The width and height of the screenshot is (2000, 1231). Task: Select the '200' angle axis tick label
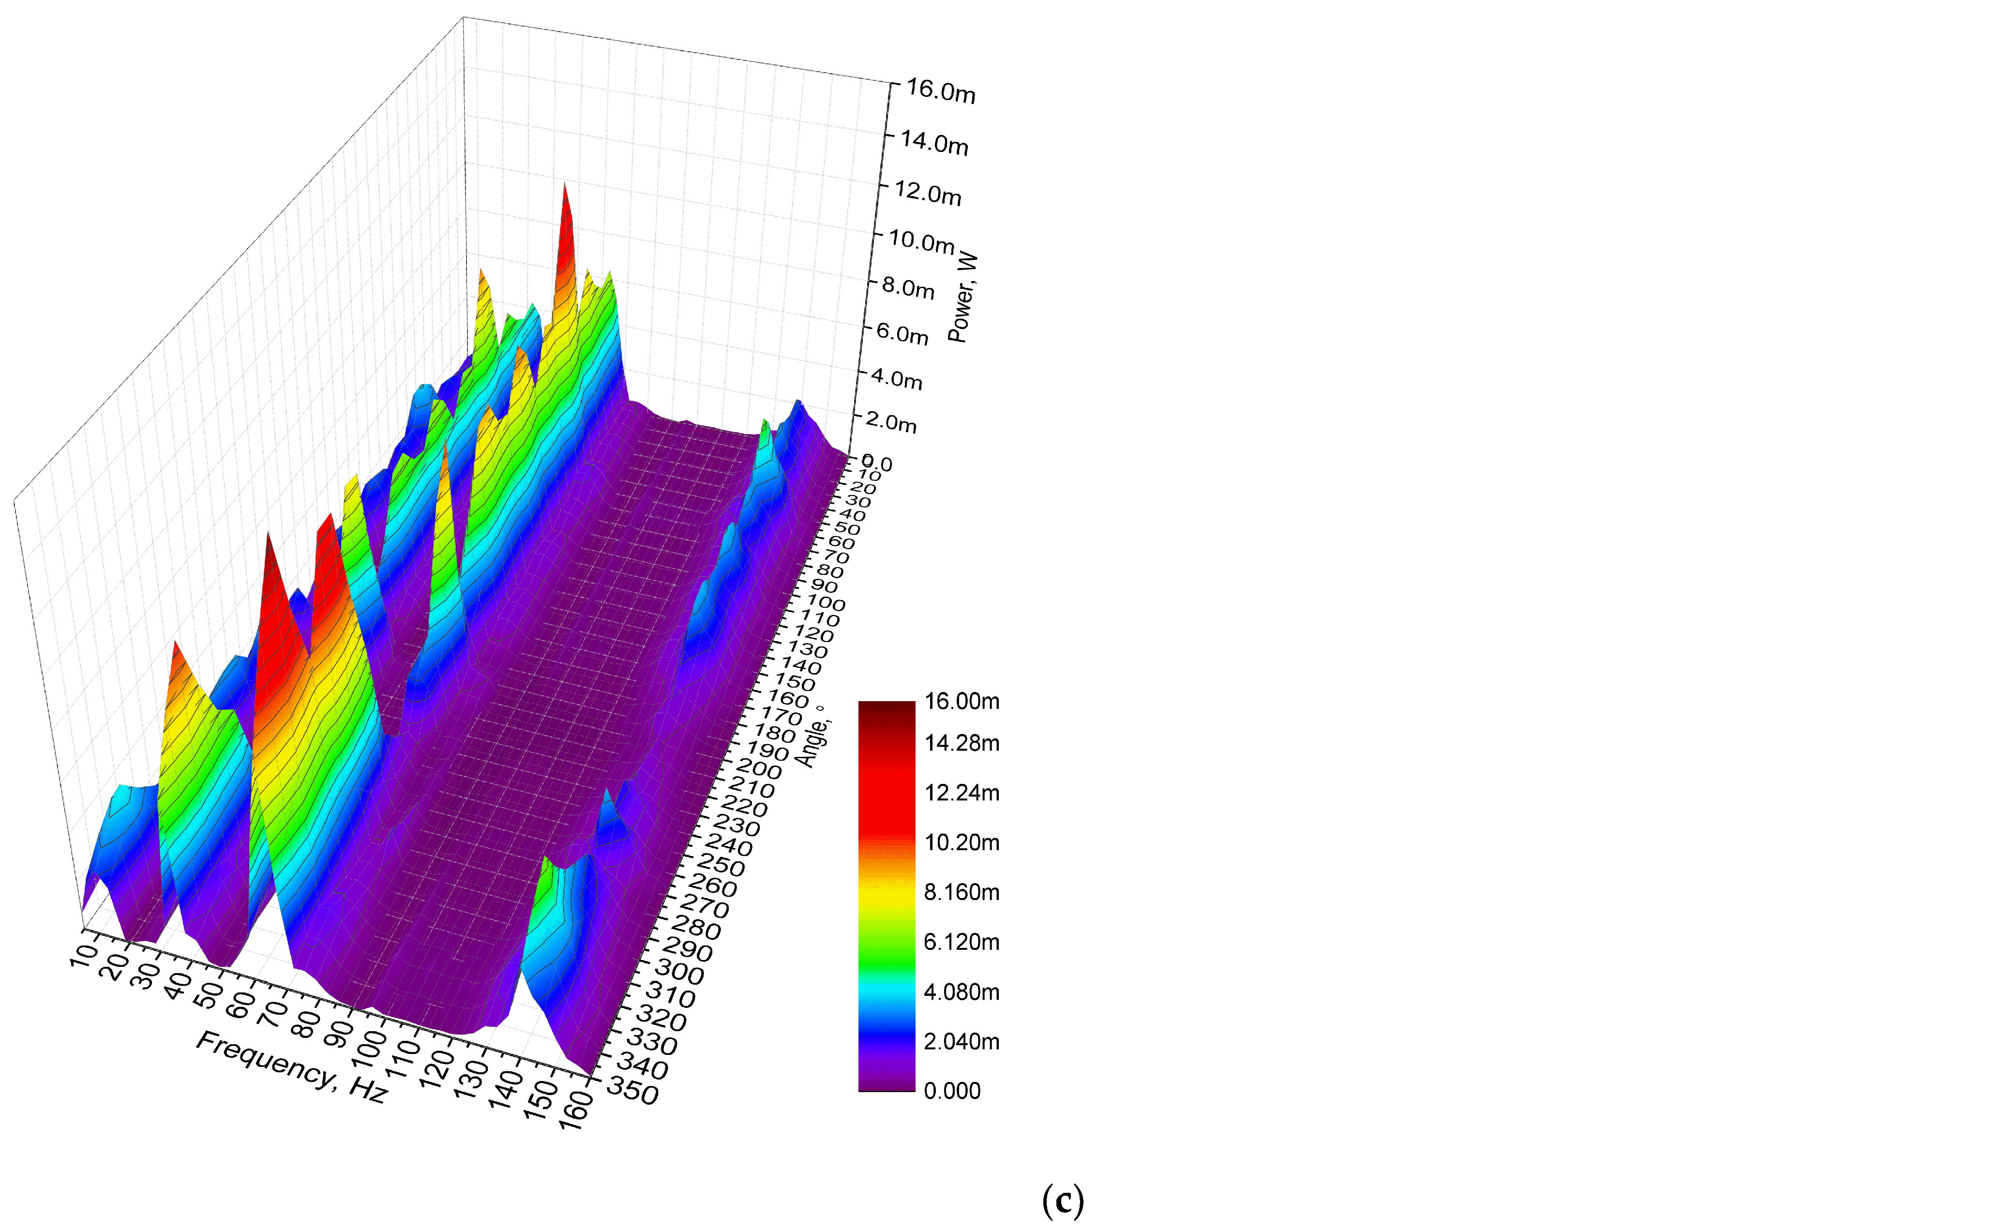coord(758,768)
